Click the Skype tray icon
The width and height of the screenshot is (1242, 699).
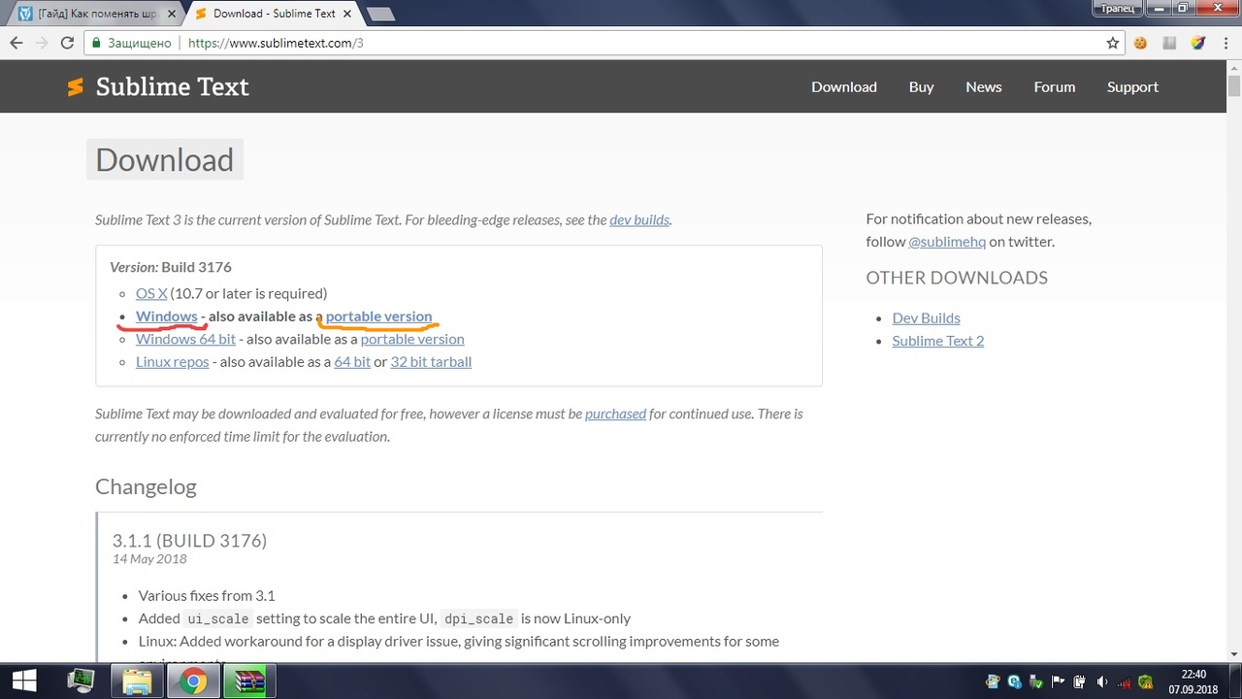[1014, 682]
